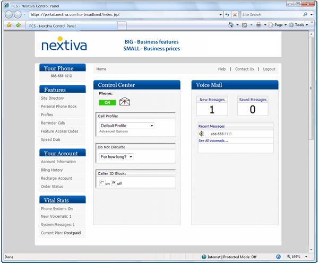This screenshot has width=319, height=265.
Task: Click the Home toolbar icon
Action: coord(231,25)
